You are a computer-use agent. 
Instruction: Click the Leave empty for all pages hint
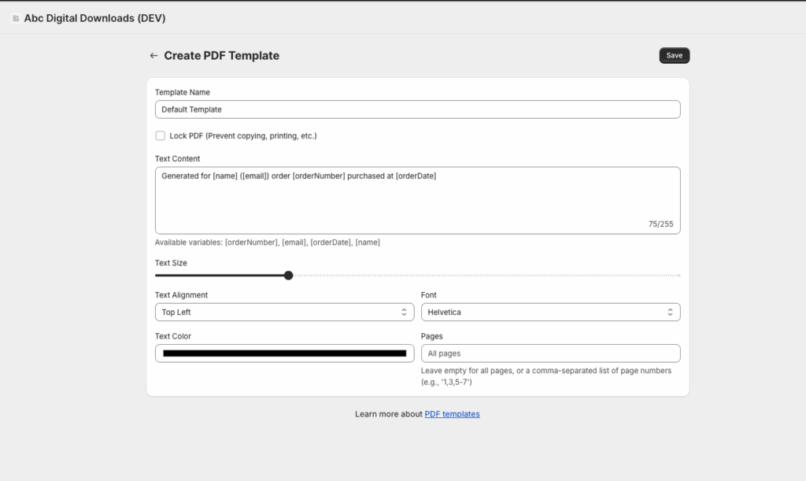[546, 376]
